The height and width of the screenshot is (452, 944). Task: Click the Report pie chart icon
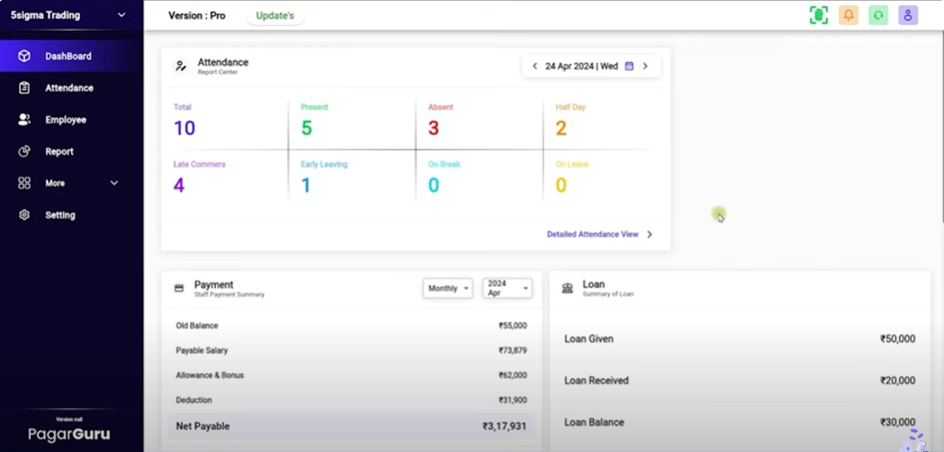pyautogui.click(x=24, y=151)
